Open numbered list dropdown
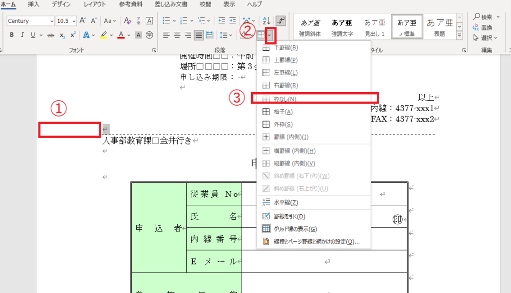511x293 pixels. (192, 21)
